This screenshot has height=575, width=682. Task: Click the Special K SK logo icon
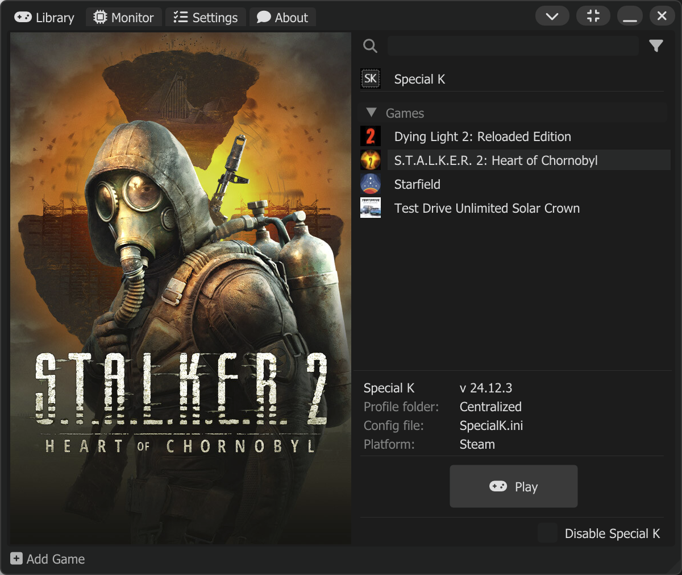371,79
